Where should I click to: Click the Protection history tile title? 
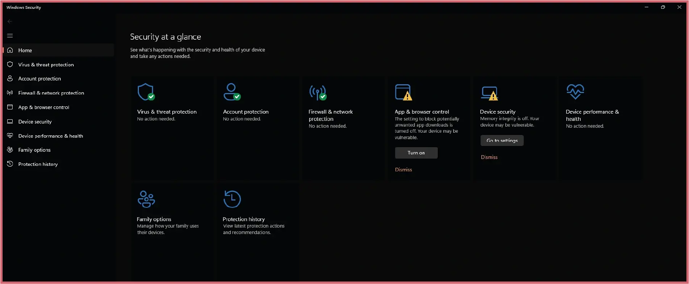tap(244, 219)
